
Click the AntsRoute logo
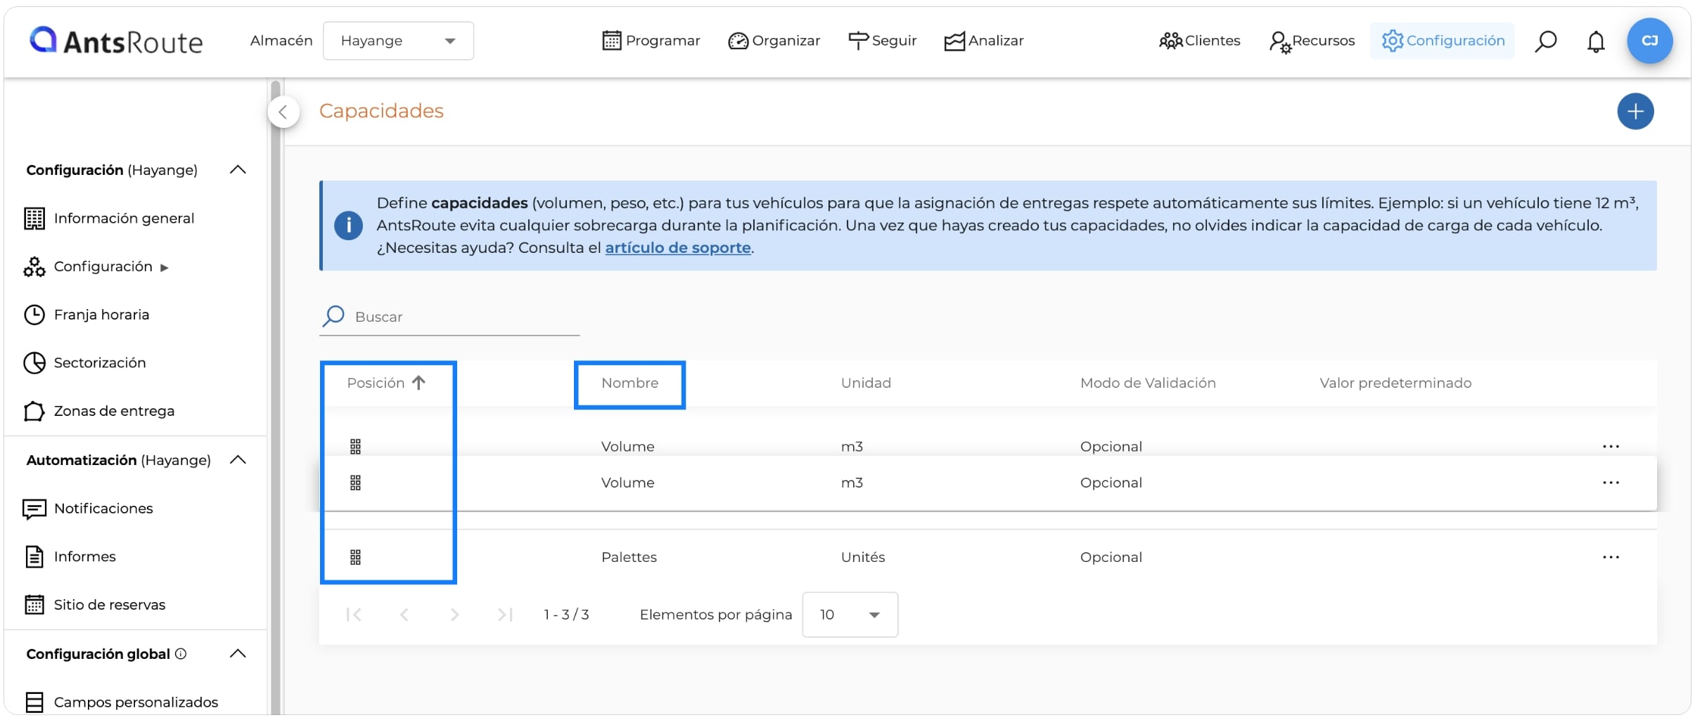(x=116, y=41)
